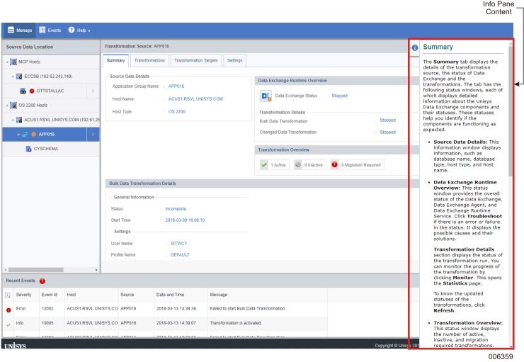Sort events by Severity column

[x=23, y=295]
